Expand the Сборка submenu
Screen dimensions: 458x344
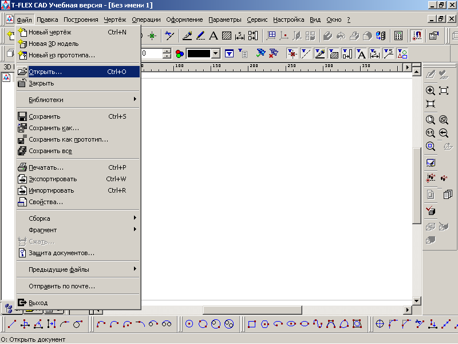[78, 218]
